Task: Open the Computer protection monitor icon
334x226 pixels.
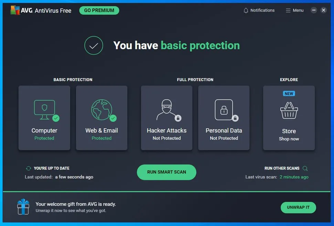Action: pos(44,110)
